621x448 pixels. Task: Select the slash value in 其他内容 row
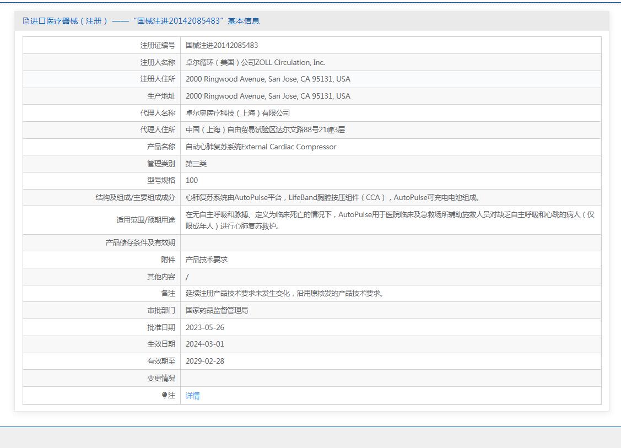[187, 277]
